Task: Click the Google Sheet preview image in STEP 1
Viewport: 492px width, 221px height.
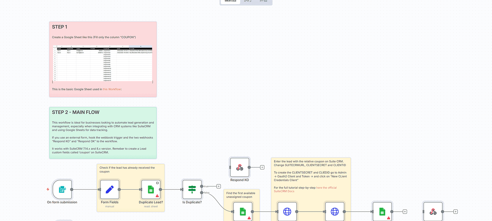Action: (x=102, y=64)
